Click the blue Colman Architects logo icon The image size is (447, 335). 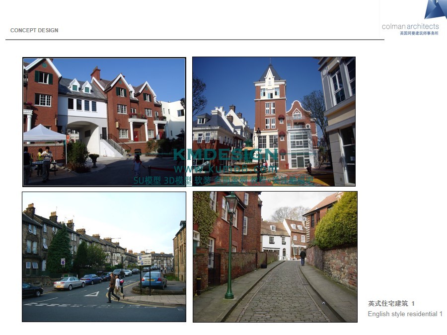(436, 9)
